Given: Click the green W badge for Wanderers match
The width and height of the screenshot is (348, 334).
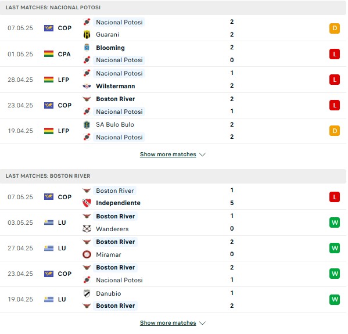Looking at the screenshot, I should pyautogui.click(x=335, y=222).
